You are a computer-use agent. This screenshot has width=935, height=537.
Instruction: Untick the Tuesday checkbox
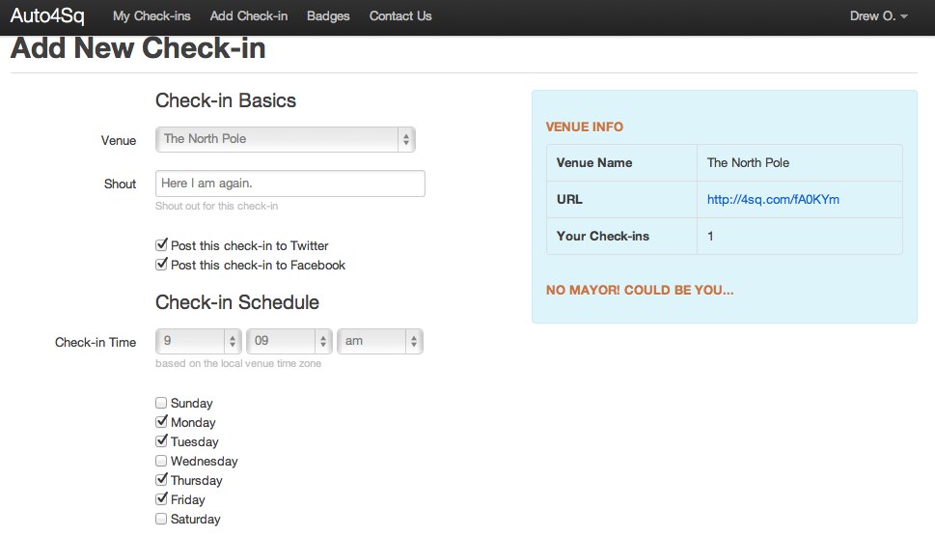[x=162, y=441]
